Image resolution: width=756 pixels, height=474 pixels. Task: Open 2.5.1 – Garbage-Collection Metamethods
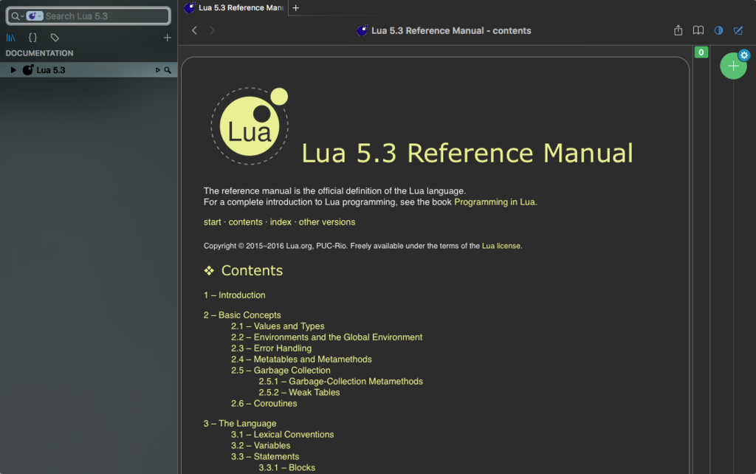tap(340, 382)
